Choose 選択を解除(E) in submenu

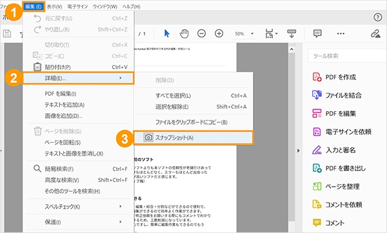pos(193,107)
